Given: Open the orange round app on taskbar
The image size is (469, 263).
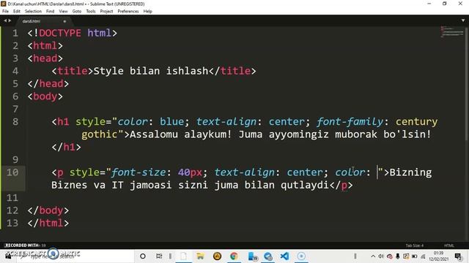Looking at the screenshot, I should [218, 256].
